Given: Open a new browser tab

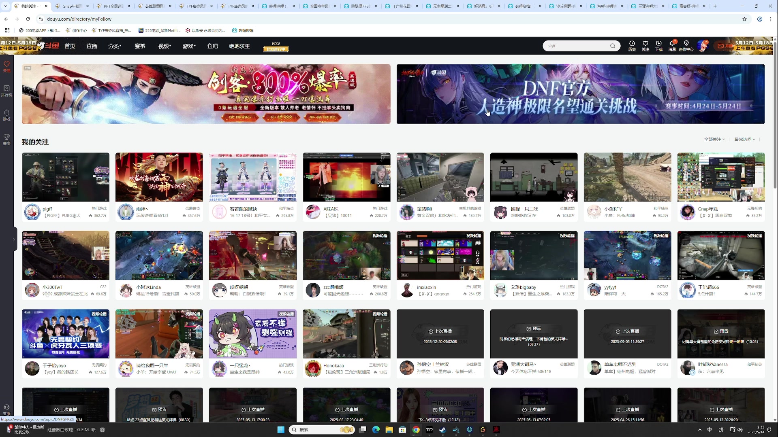Looking at the screenshot, I should coord(715,6).
